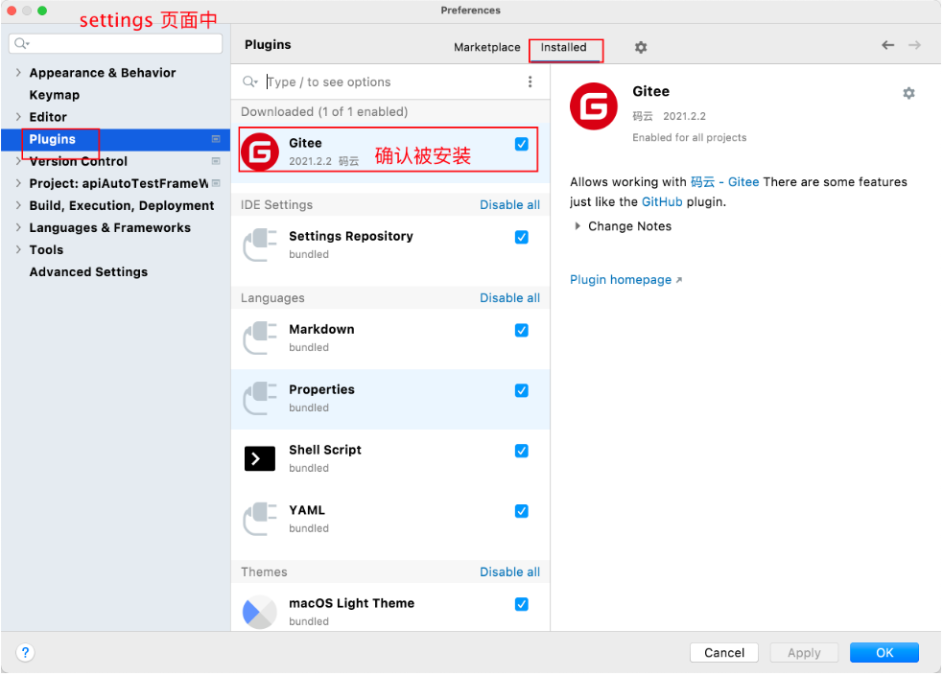
Task: Click the Apply button
Action: pos(804,653)
